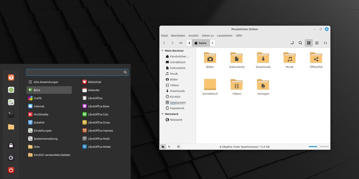Launch LibreOffice Calc
Viewport: 359px width, 179px height.
(x=98, y=114)
